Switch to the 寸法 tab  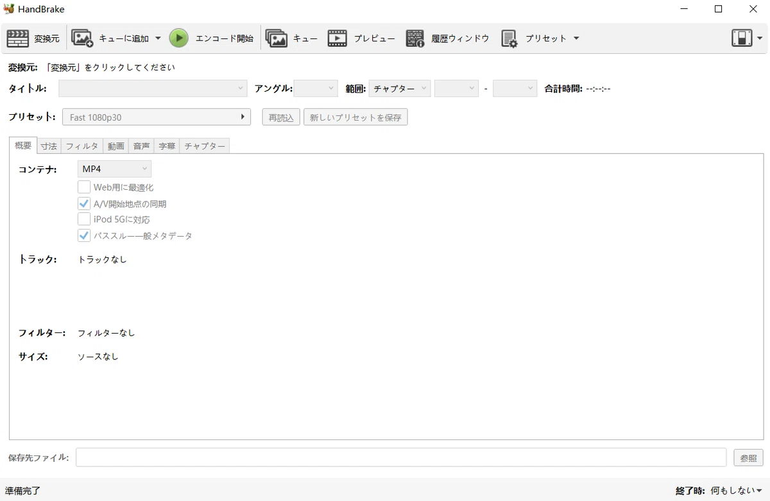[x=49, y=146]
